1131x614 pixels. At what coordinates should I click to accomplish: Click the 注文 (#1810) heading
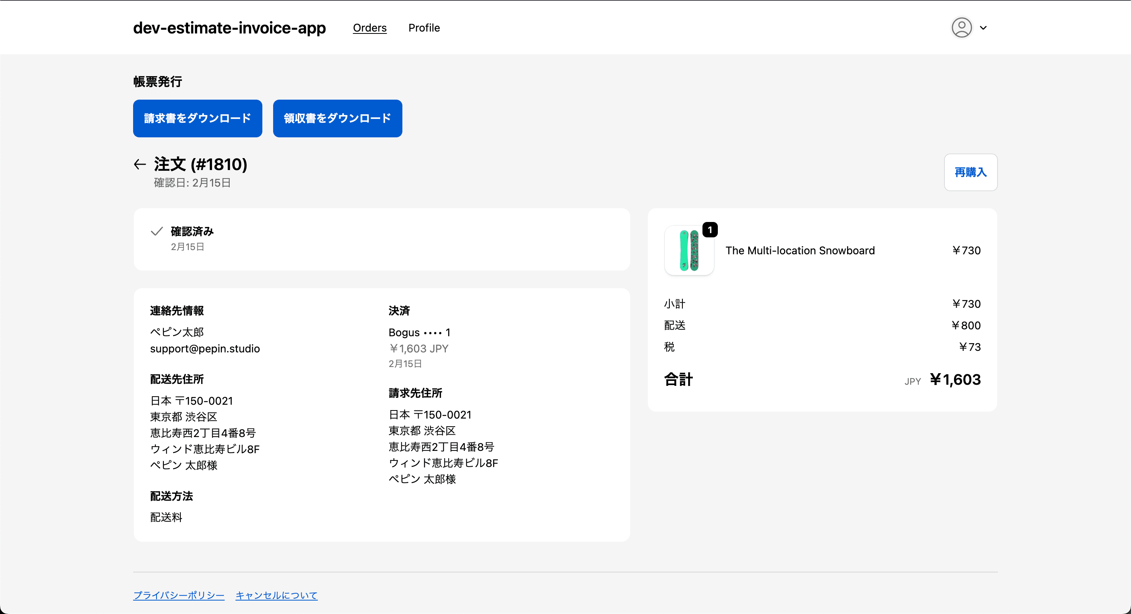pyautogui.click(x=200, y=164)
